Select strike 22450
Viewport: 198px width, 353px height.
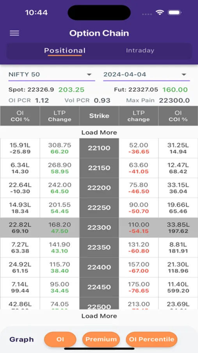99,287
